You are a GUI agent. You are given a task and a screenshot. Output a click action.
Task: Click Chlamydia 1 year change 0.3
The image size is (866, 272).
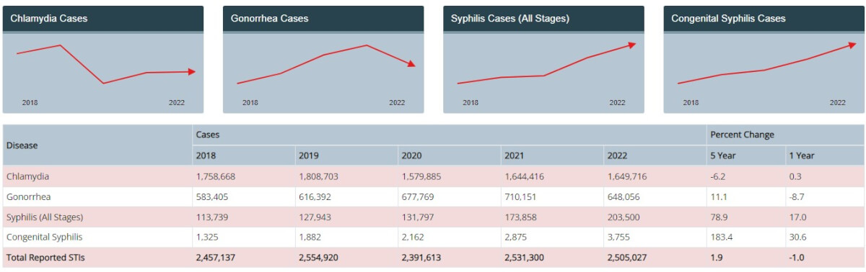pos(795,176)
